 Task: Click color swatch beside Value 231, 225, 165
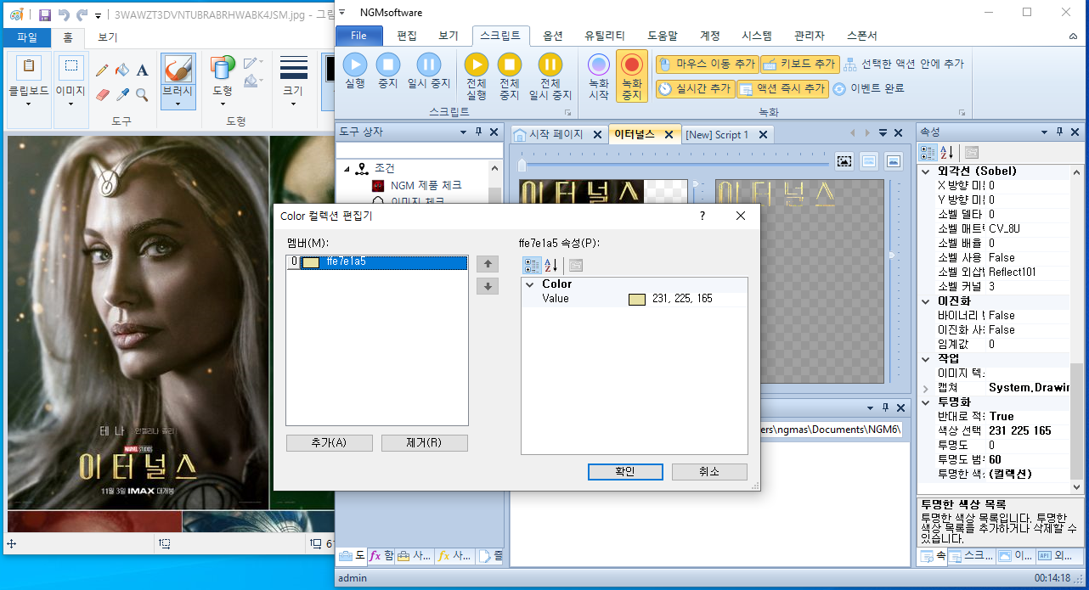(637, 299)
